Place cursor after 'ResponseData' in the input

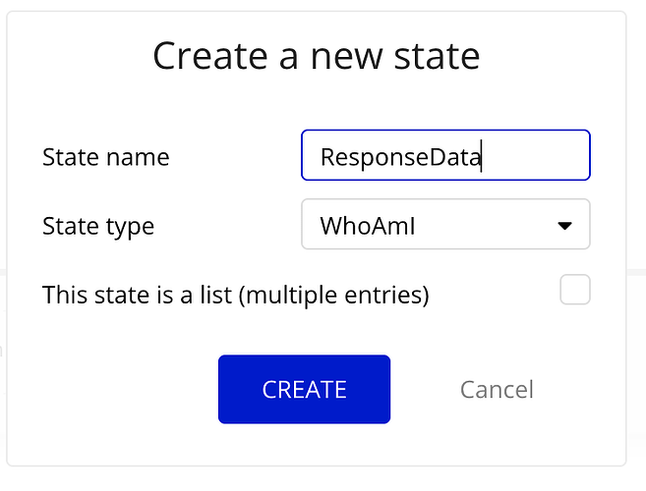483,157
